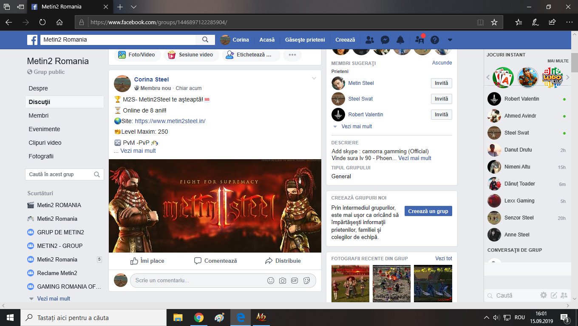This screenshot has height=326, width=578.
Task: Click the search magnifier in Facebook bar
Action: coord(205,39)
